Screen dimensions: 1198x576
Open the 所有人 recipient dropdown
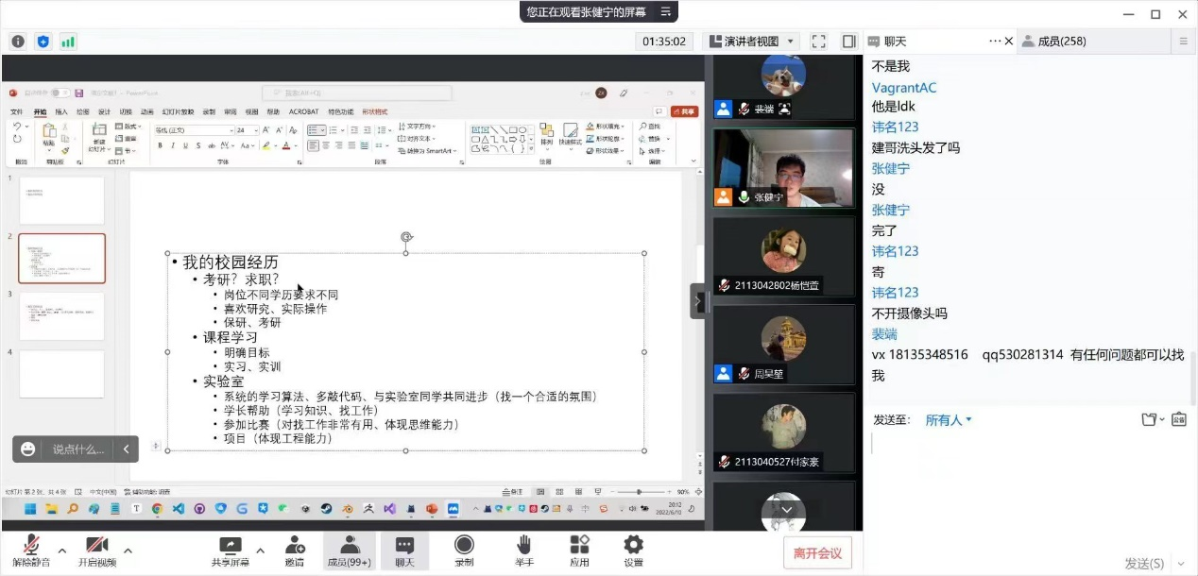coord(949,420)
